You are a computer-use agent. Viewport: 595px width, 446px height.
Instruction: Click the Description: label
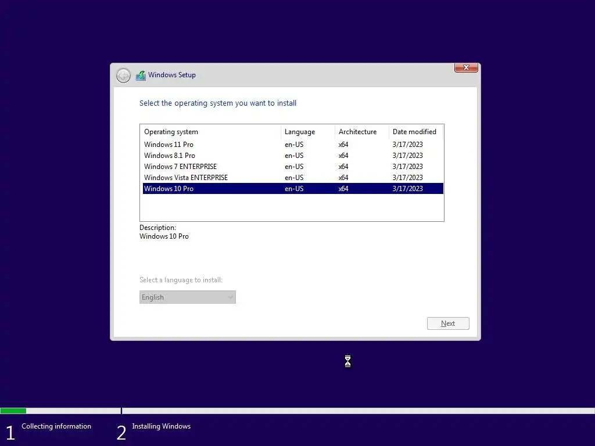157,228
